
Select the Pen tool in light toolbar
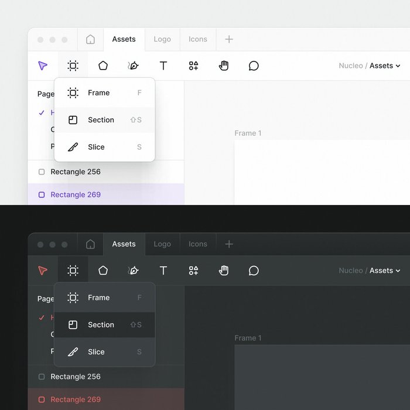[133, 66]
